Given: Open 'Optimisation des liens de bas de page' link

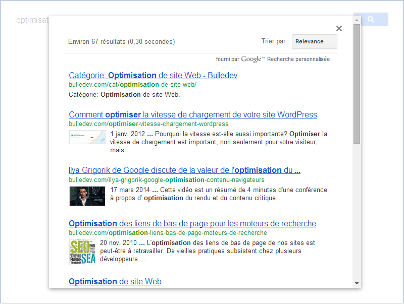Looking at the screenshot, I should 192,223.
